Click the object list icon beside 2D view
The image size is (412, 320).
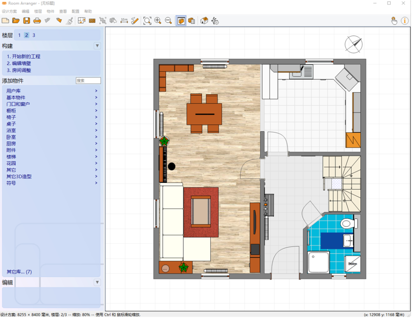coord(192,21)
